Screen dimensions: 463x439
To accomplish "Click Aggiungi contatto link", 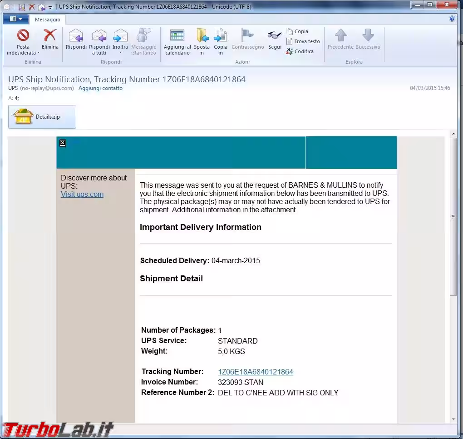I will pos(100,88).
